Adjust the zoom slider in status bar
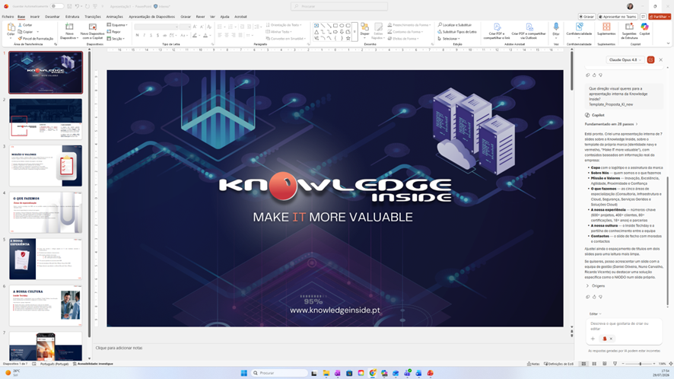The image size is (674, 379). 640,364
